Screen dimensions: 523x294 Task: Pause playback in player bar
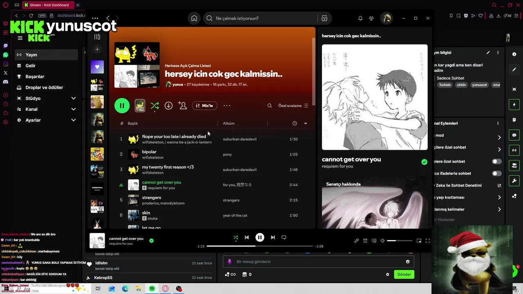(x=260, y=237)
